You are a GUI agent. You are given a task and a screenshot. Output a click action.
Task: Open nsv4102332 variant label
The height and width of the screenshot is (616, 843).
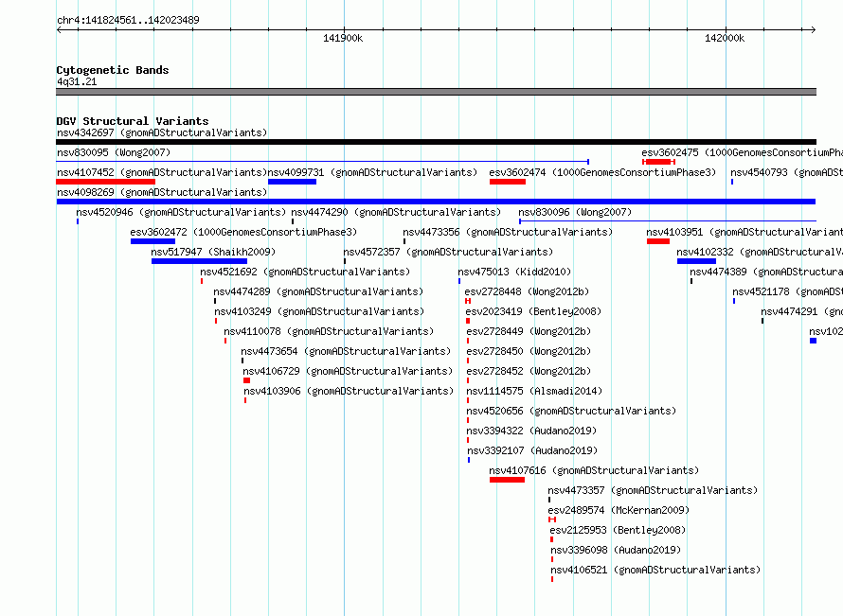760,252
